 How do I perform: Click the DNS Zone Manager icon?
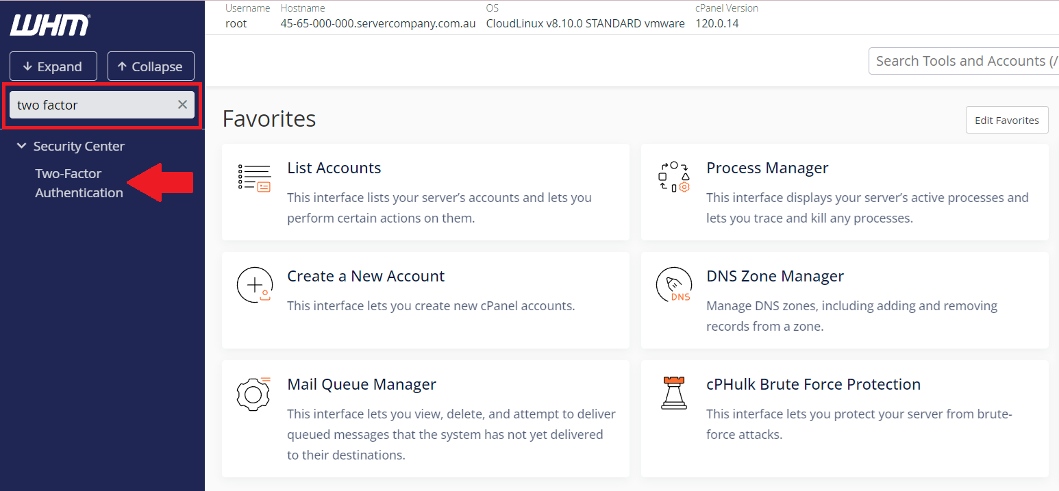tap(673, 285)
